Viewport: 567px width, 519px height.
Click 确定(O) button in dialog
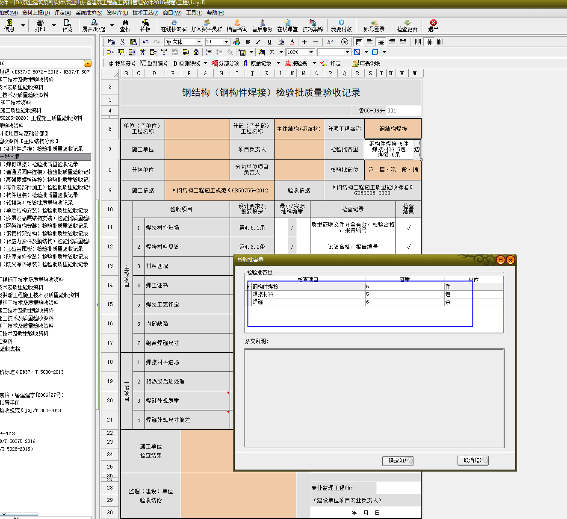[398, 460]
